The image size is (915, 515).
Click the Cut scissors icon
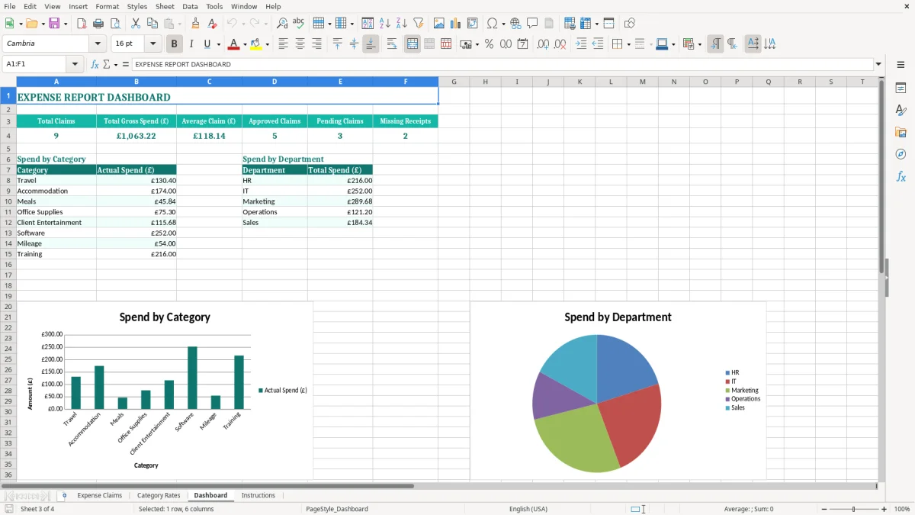[136, 24]
